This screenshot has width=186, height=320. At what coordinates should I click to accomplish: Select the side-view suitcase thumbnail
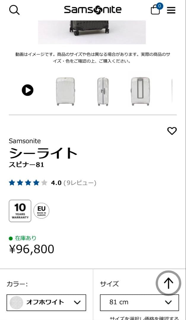(102, 91)
